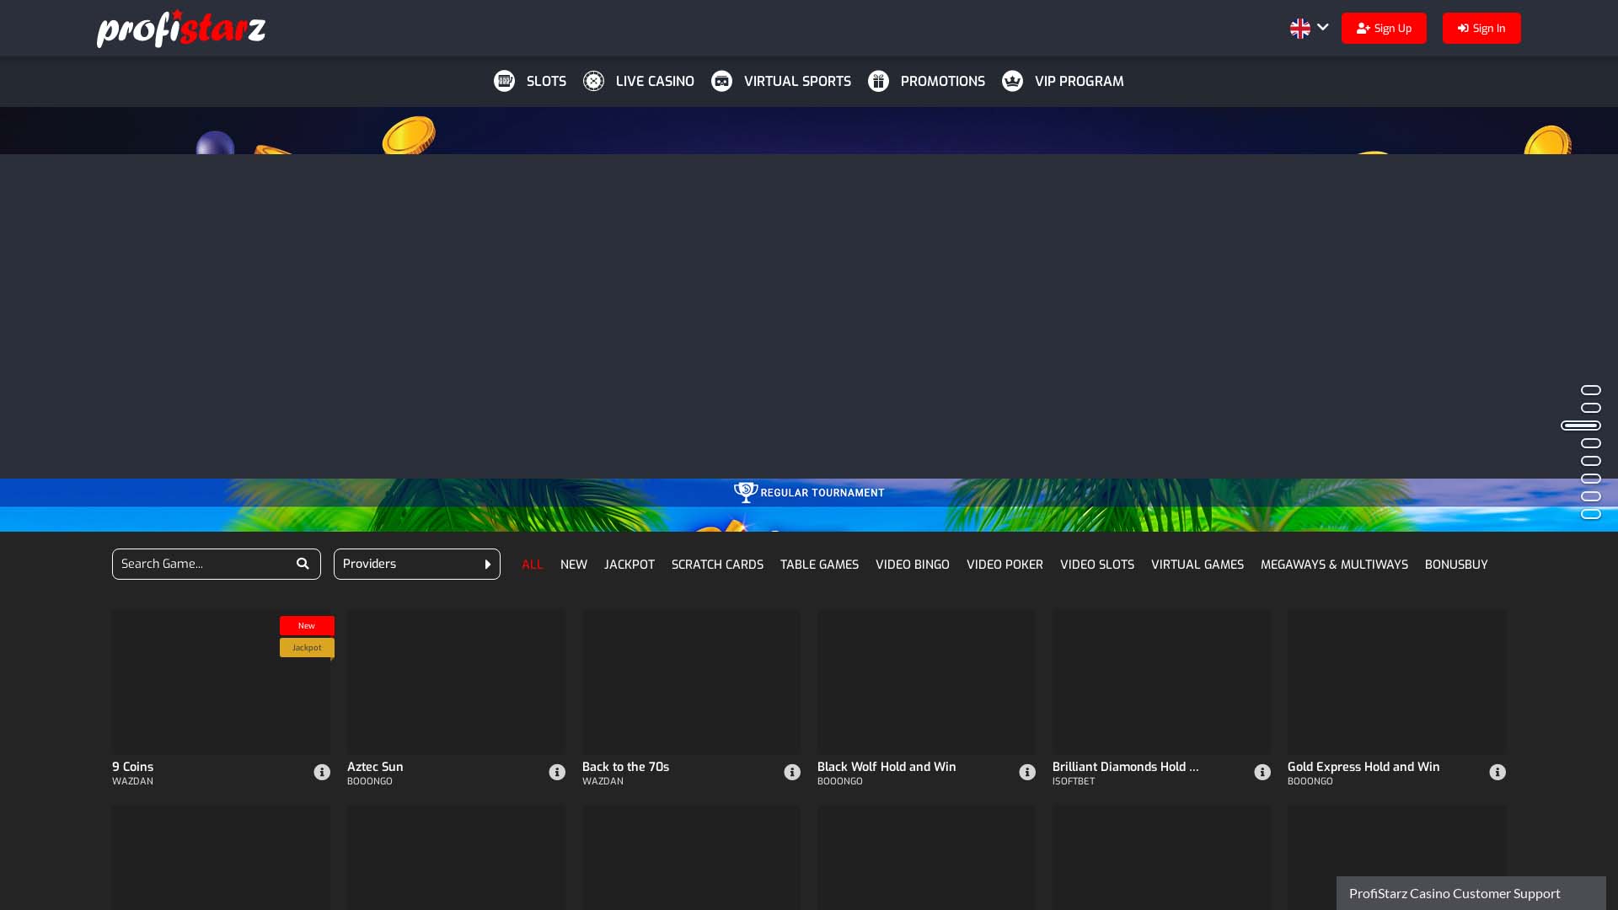Image resolution: width=1618 pixels, height=910 pixels.
Task: Open the language selection dropdown
Action: point(1308,28)
